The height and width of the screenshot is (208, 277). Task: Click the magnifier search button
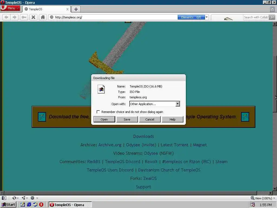pyautogui.click(x=272, y=17)
